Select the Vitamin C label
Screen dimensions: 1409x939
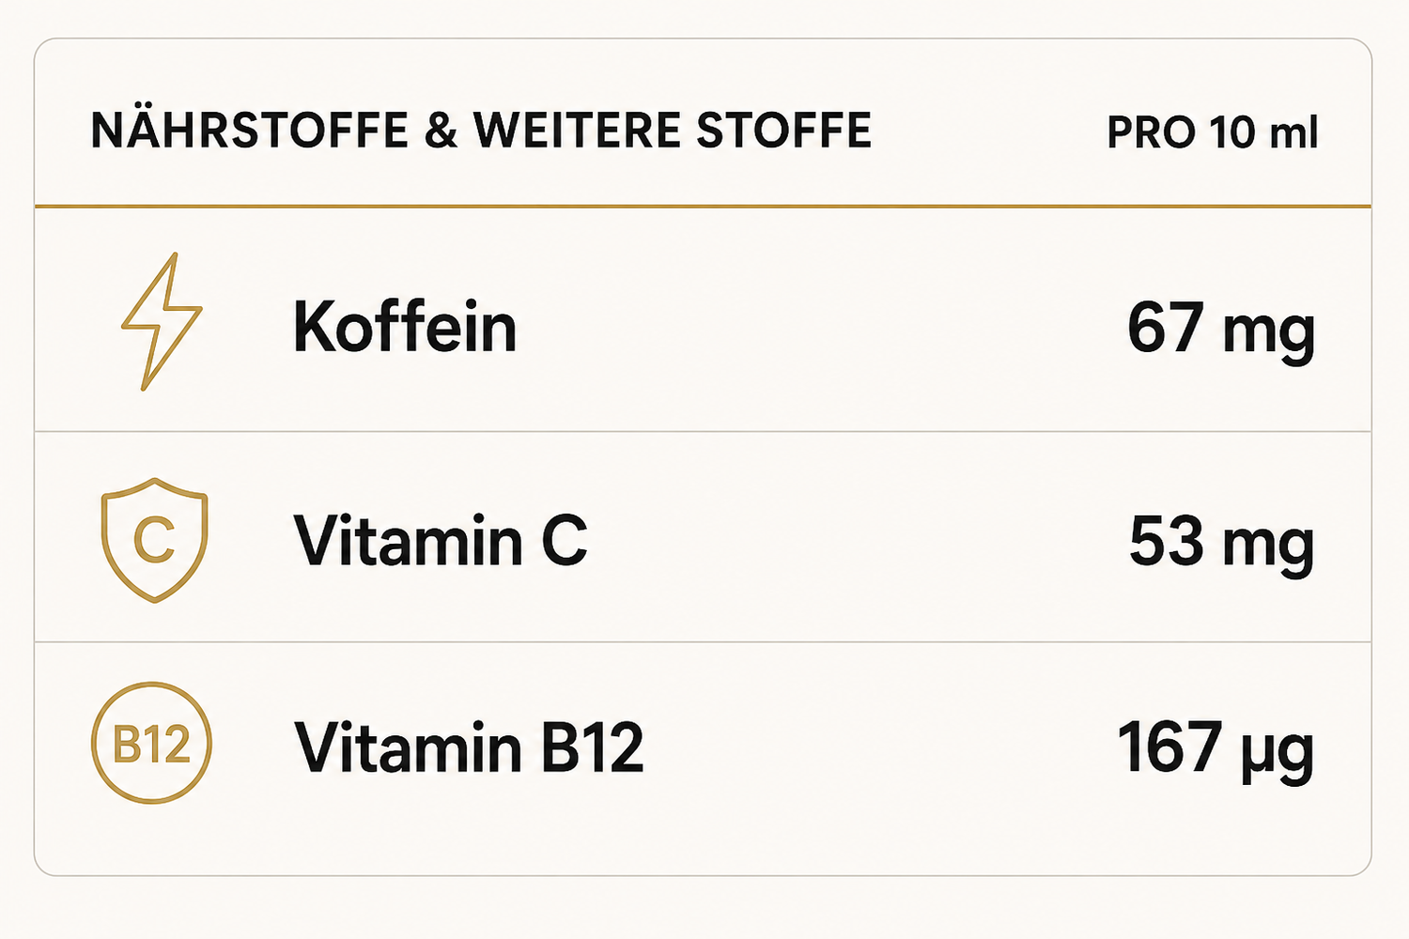tap(441, 541)
